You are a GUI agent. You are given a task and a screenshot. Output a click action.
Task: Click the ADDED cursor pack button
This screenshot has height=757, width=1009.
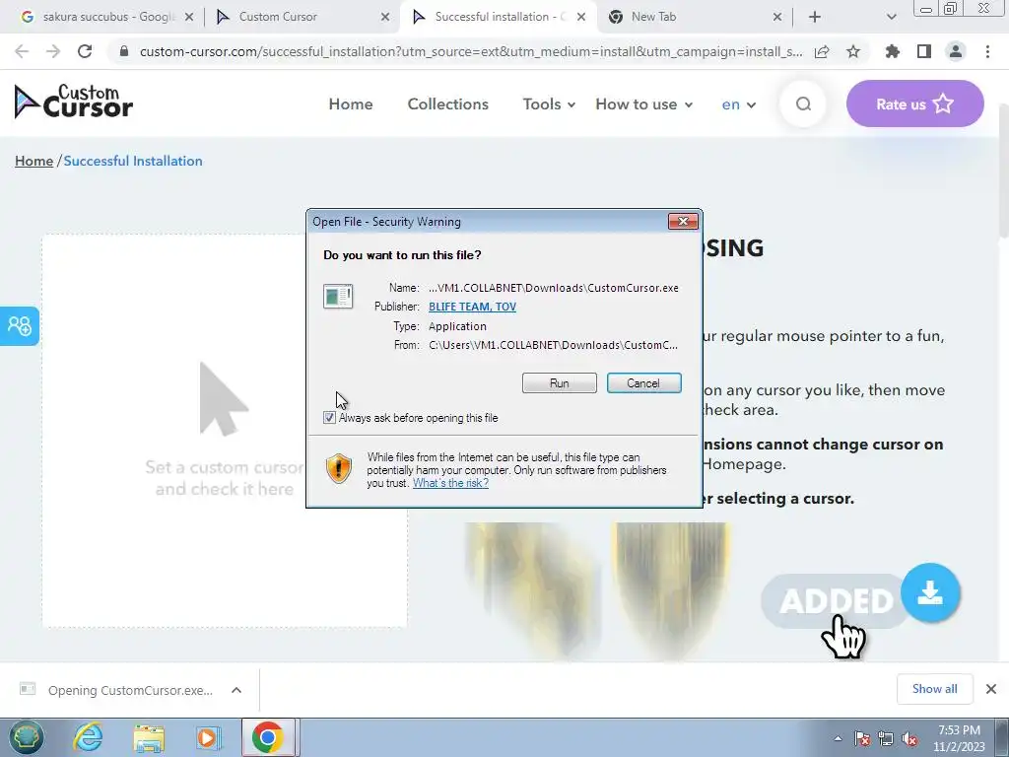836,601
